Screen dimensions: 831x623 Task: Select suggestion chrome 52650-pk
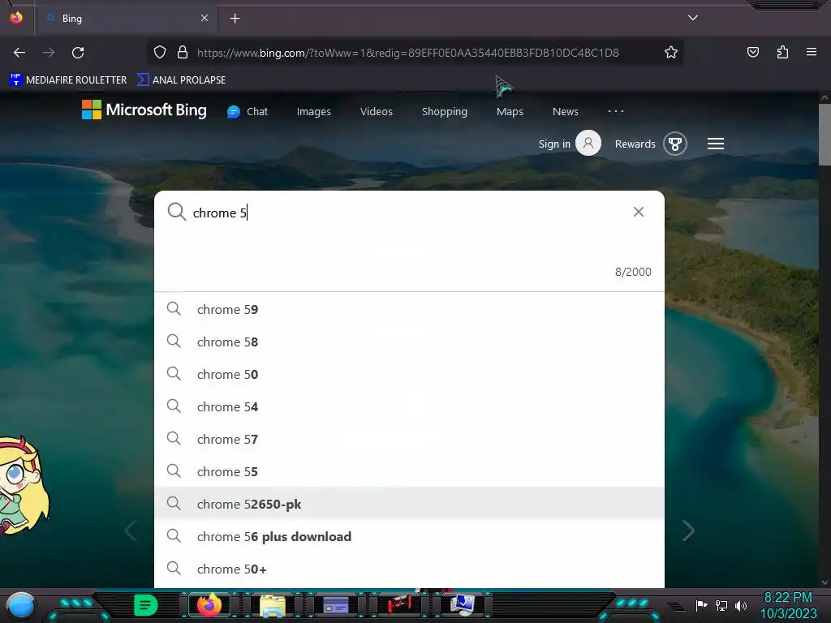point(409,504)
